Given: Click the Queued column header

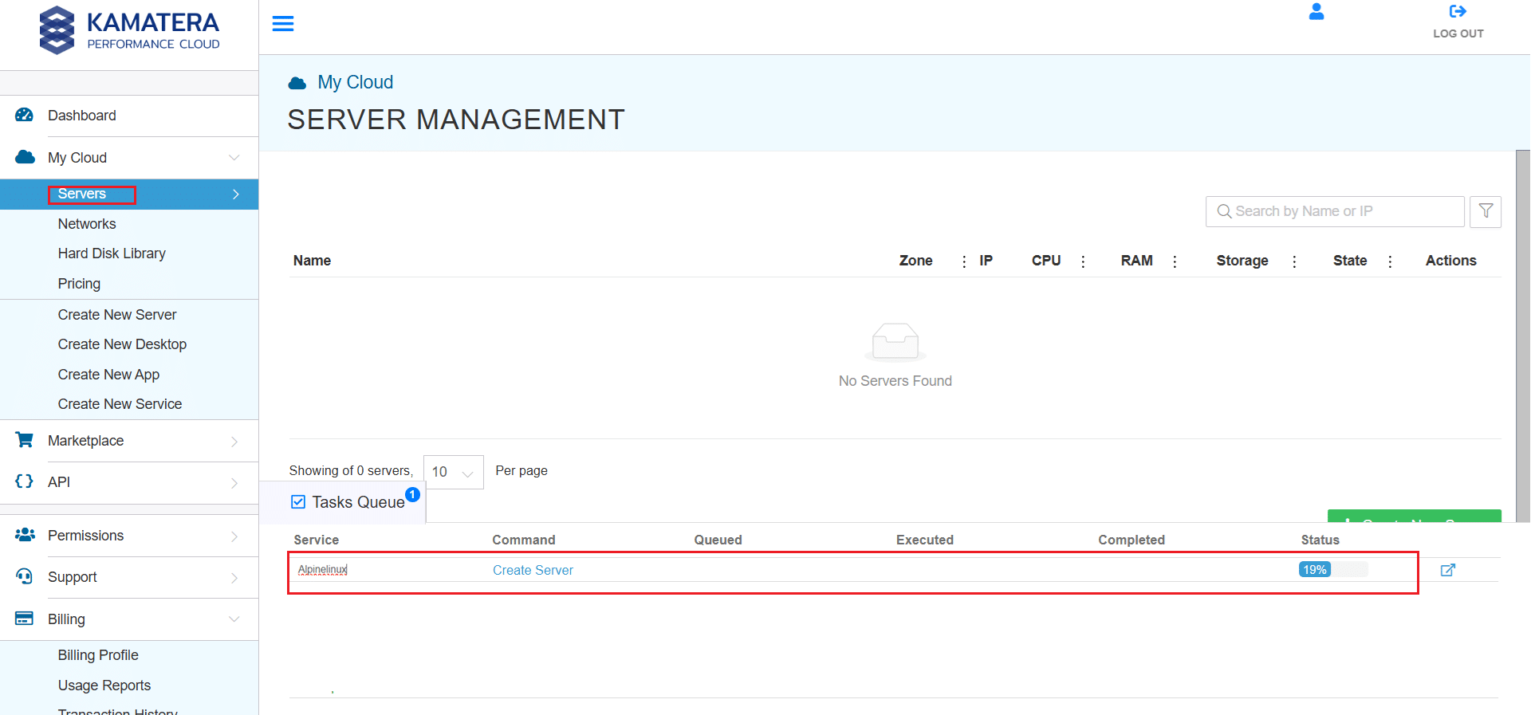Looking at the screenshot, I should pyautogui.click(x=718, y=540).
